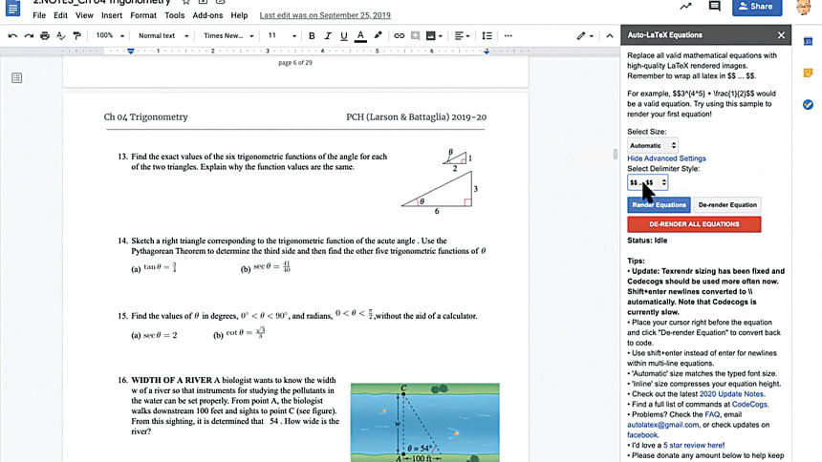Apply bold formatting with the B icon

(312, 35)
